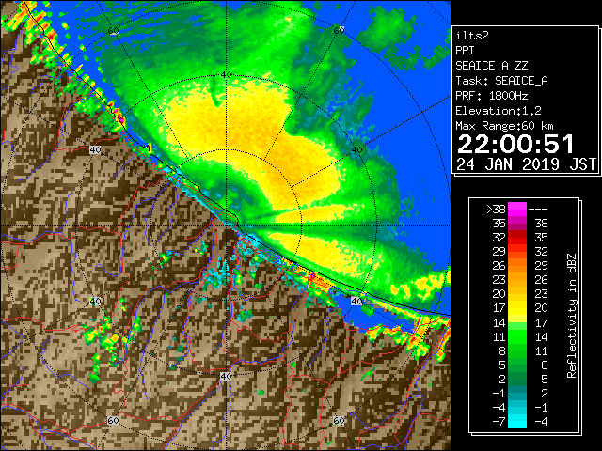The width and height of the screenshot is (602, 451).
Task: Click the 40 ring label over the sea, northeast
Action: pyautogui.click(x=356, y=150)
